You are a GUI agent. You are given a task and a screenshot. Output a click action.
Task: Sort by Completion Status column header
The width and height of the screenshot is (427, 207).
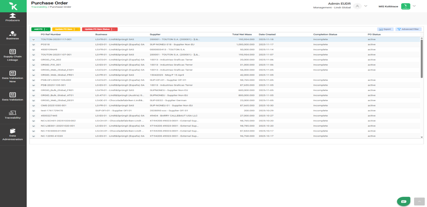325,34
